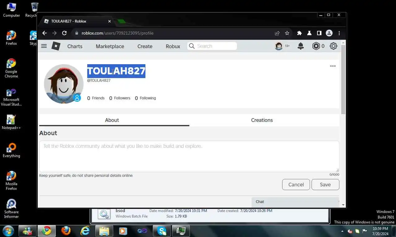The height and width of the screenshot is (237, 396).
Task: Open the Chrome extensions puzzle icon
Action: (299, 33)
